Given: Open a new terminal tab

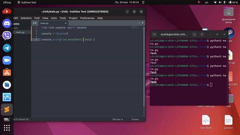Looking at the screenshot, I should click(x=154, y=34).
